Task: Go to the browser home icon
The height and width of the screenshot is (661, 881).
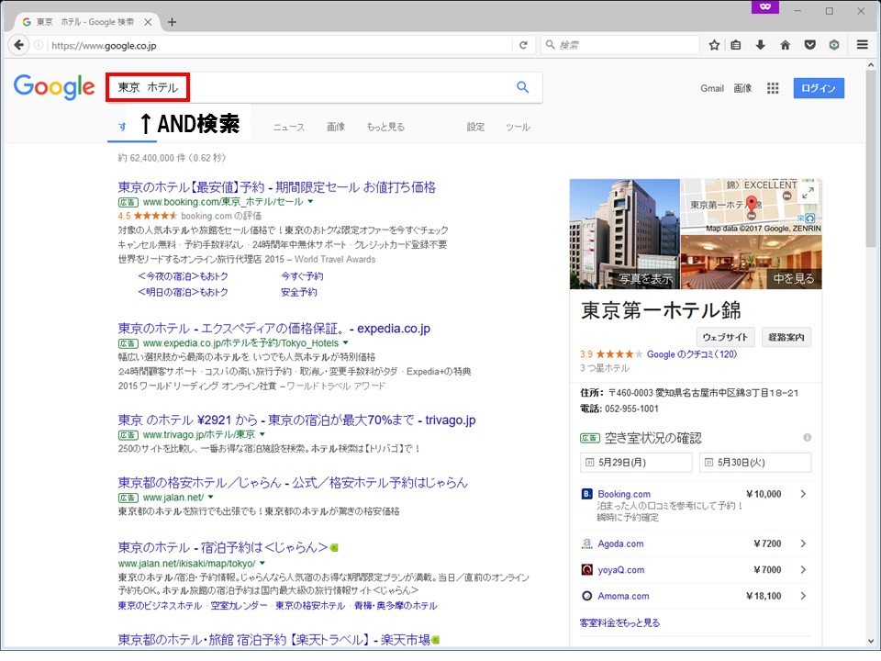Action: coord(785,45)
